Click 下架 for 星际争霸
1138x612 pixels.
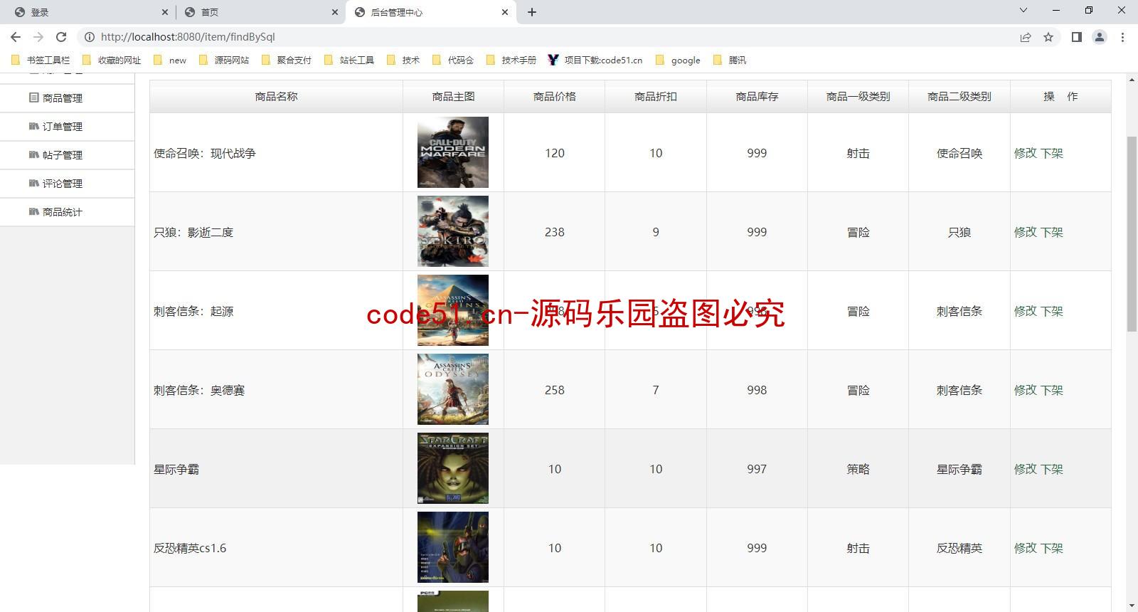[x=1052, y=469]
